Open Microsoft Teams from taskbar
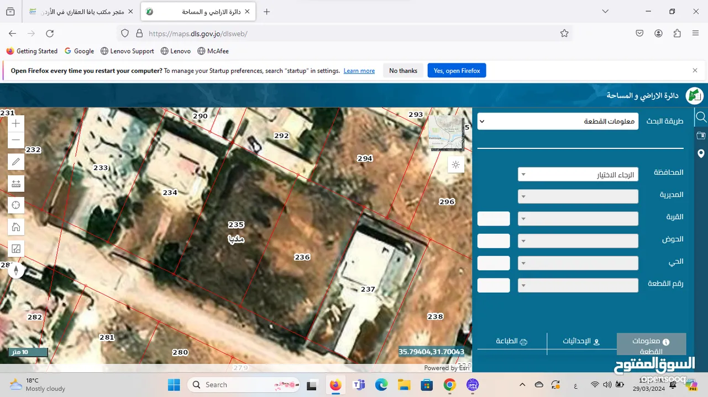This screenshot has height=397, width=708. click(359, 385)
